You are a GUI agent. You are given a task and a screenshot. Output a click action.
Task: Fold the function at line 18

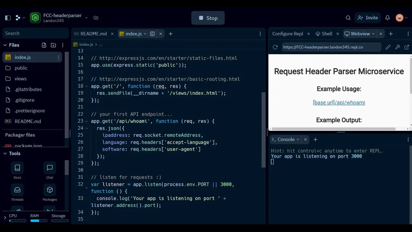coord(87,86)
